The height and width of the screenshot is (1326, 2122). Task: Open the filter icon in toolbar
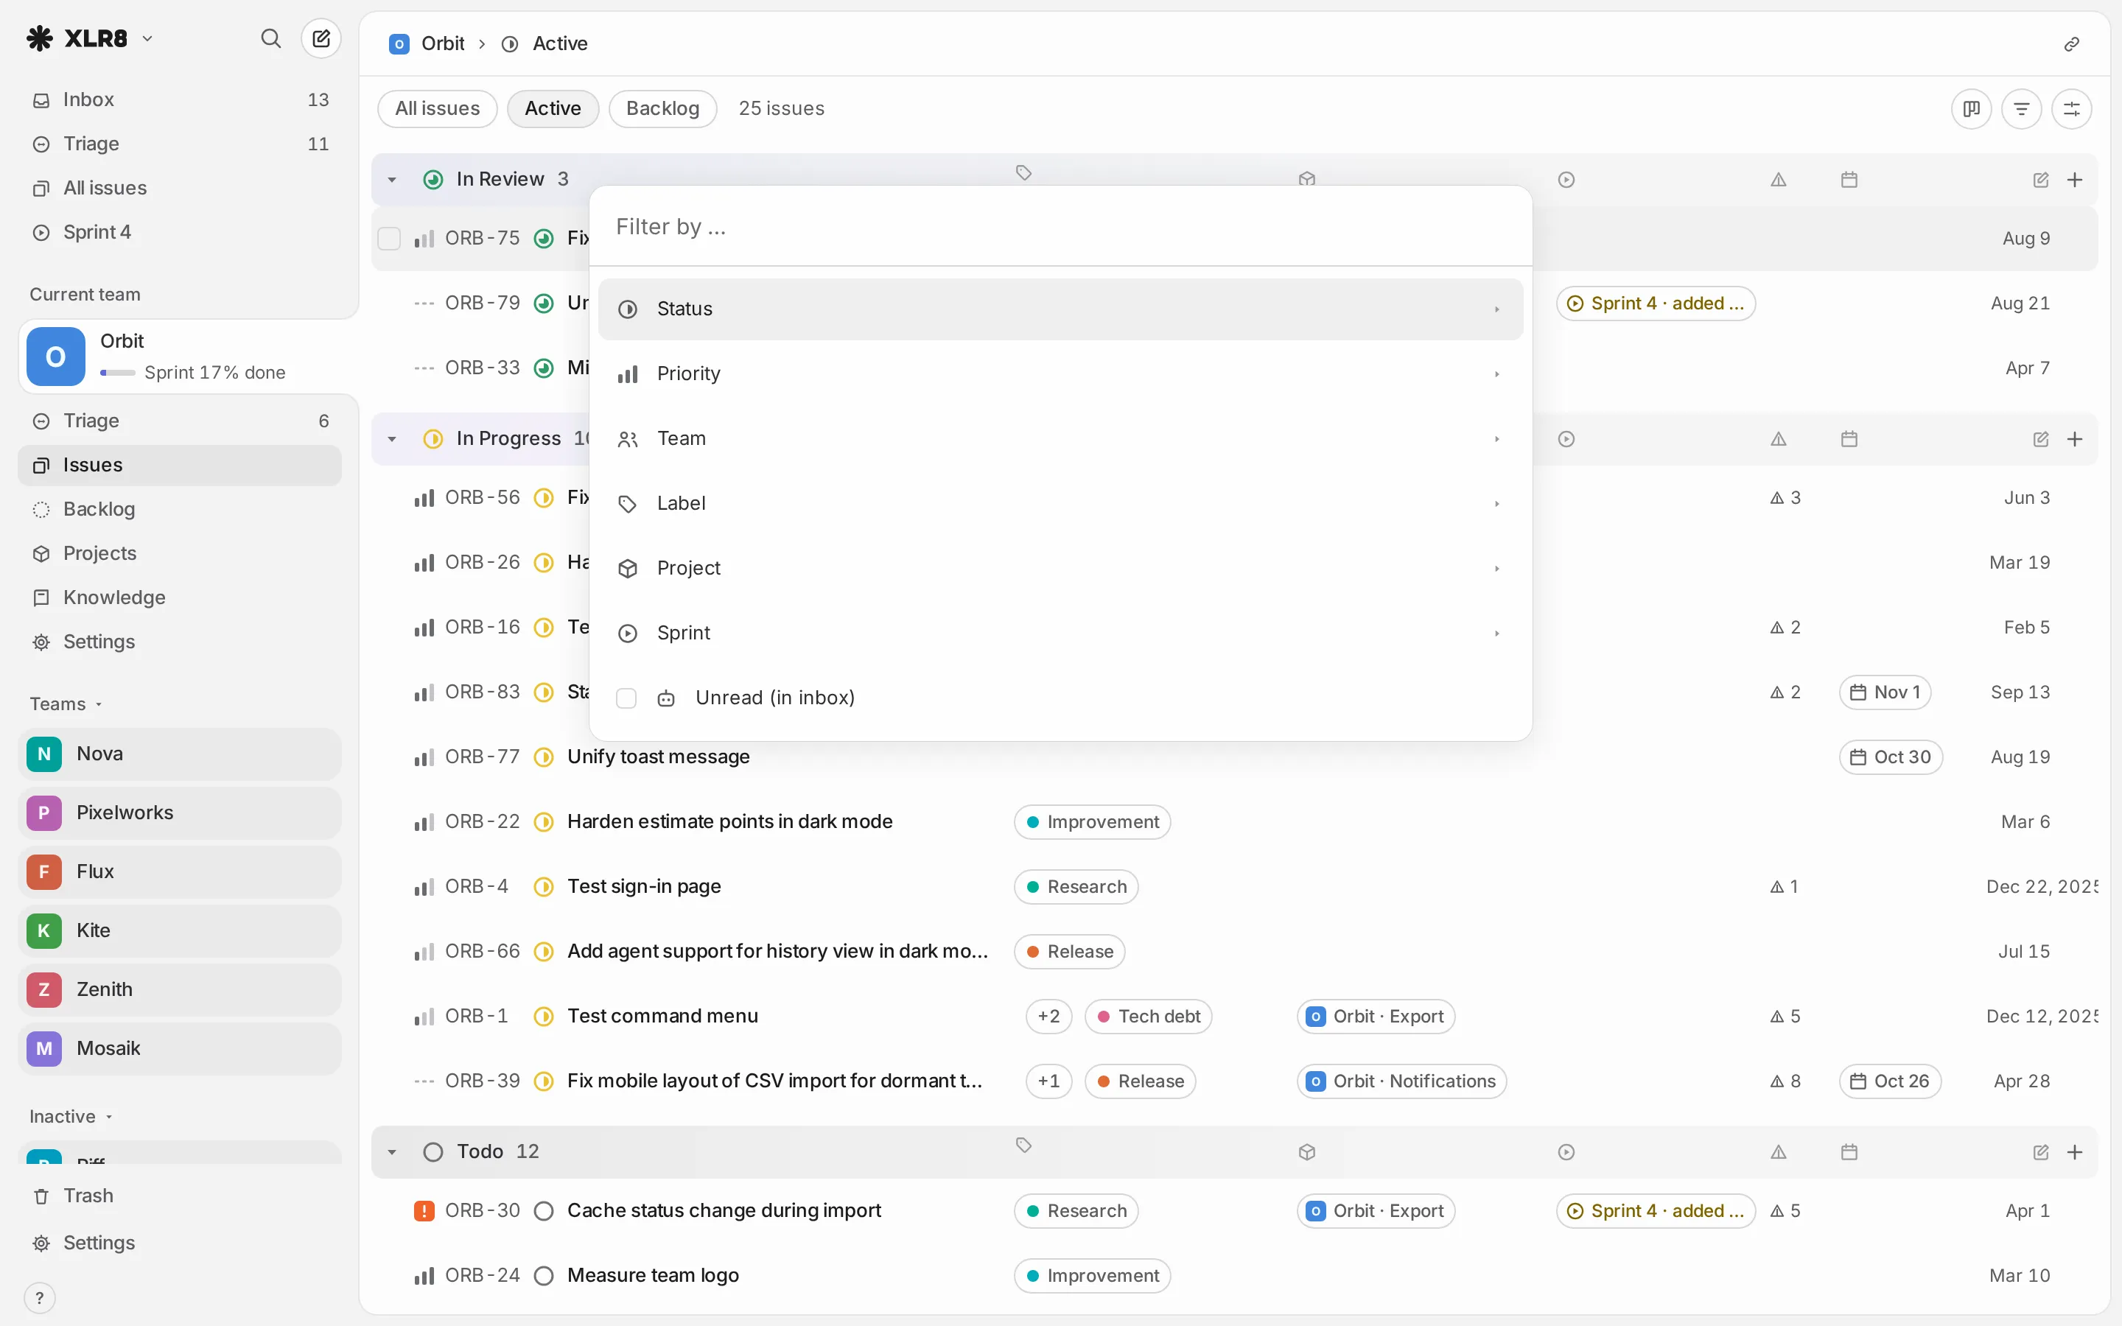point(2021,109)
